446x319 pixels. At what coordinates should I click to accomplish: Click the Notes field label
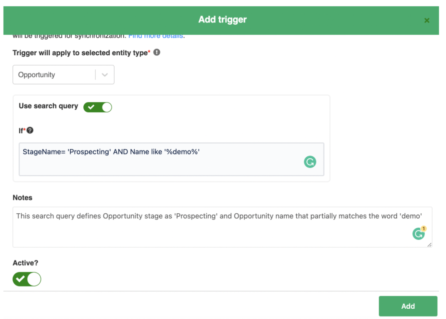(x=23, y=198)
